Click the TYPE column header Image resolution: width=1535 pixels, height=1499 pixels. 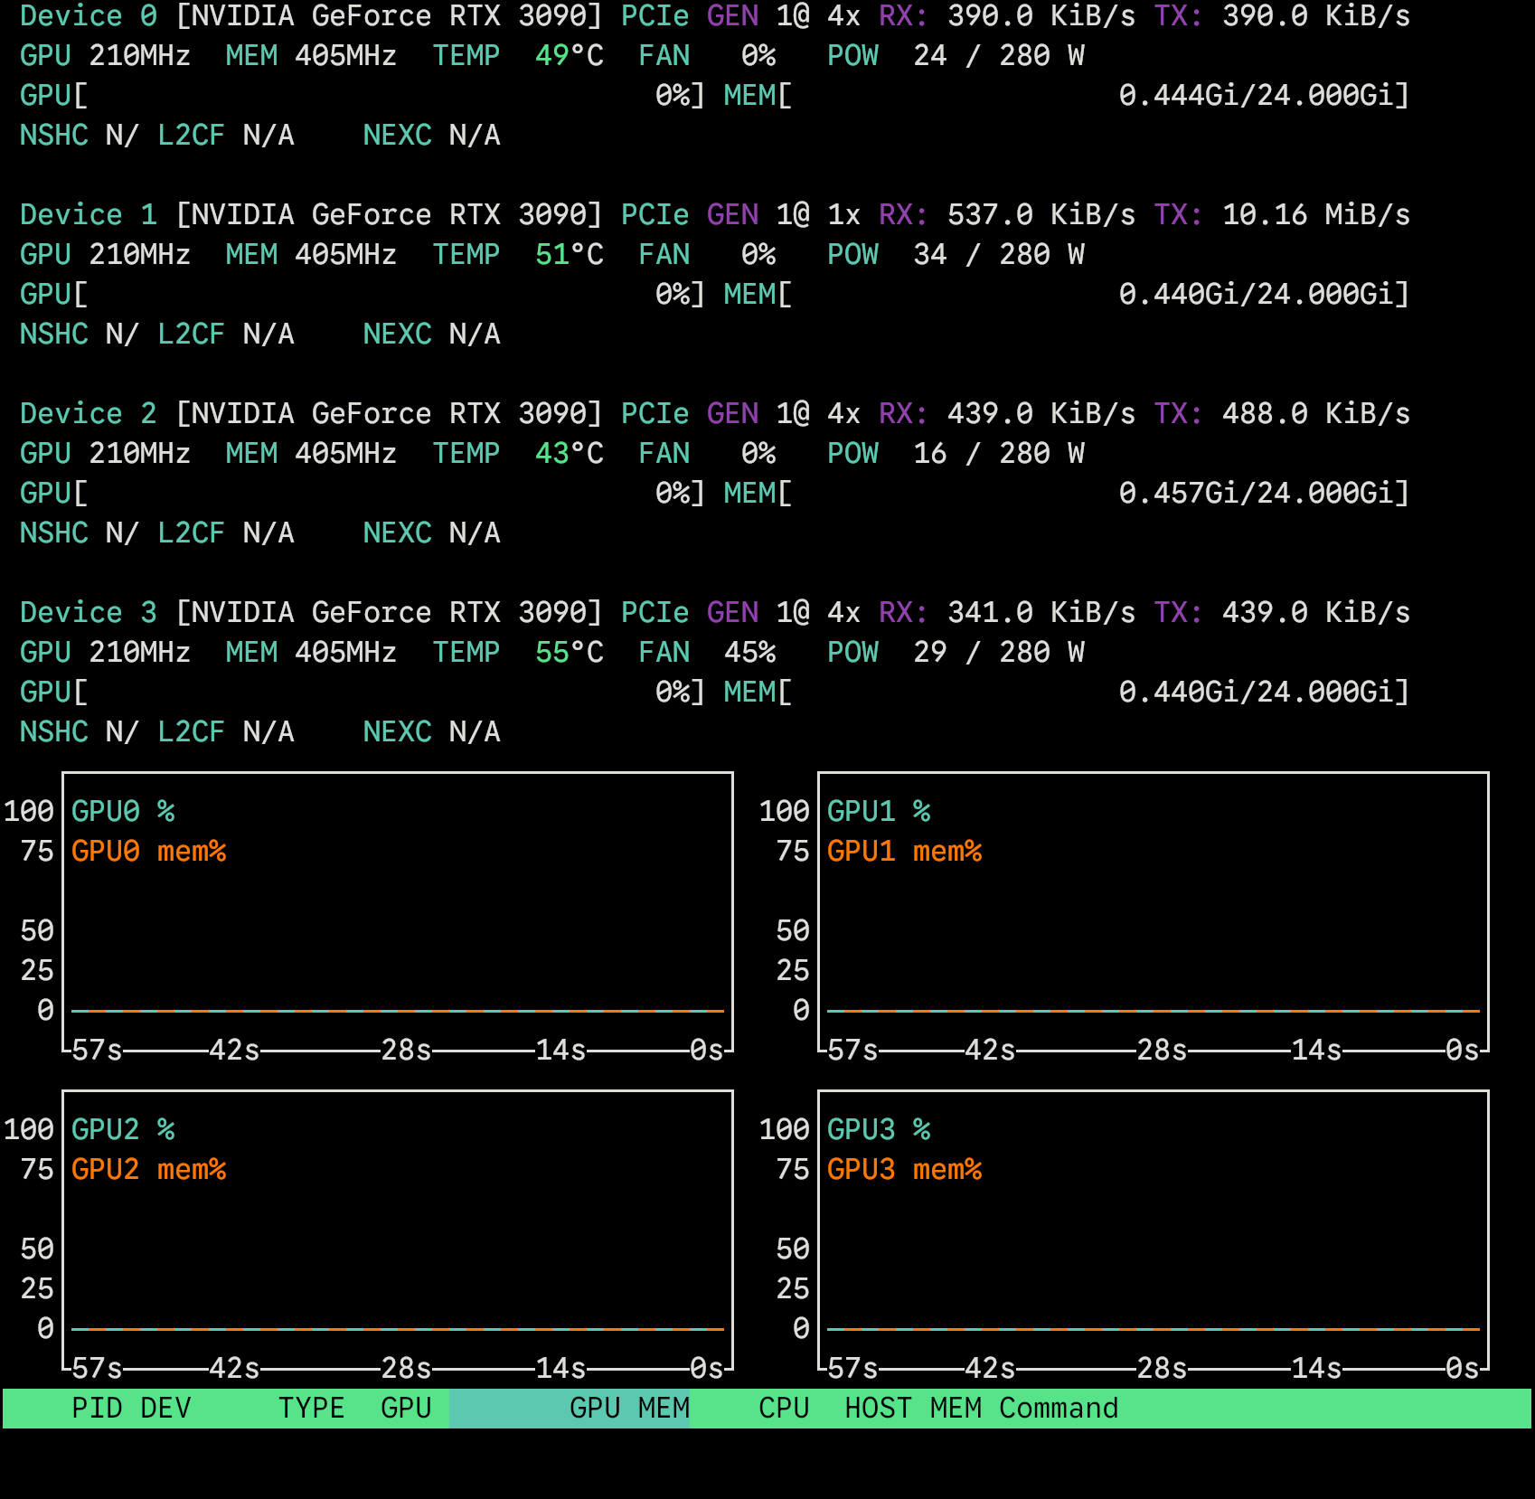tap(311, 1408)
